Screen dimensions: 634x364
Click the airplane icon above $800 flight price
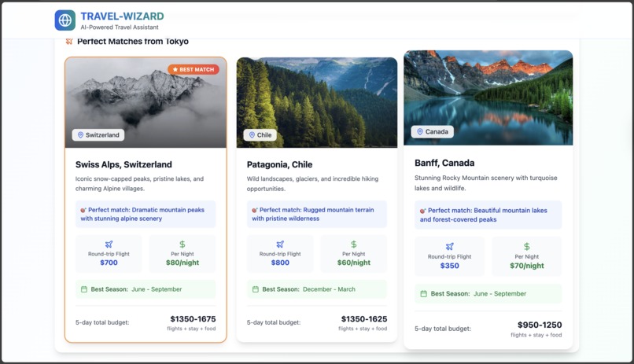click(280, 244)
